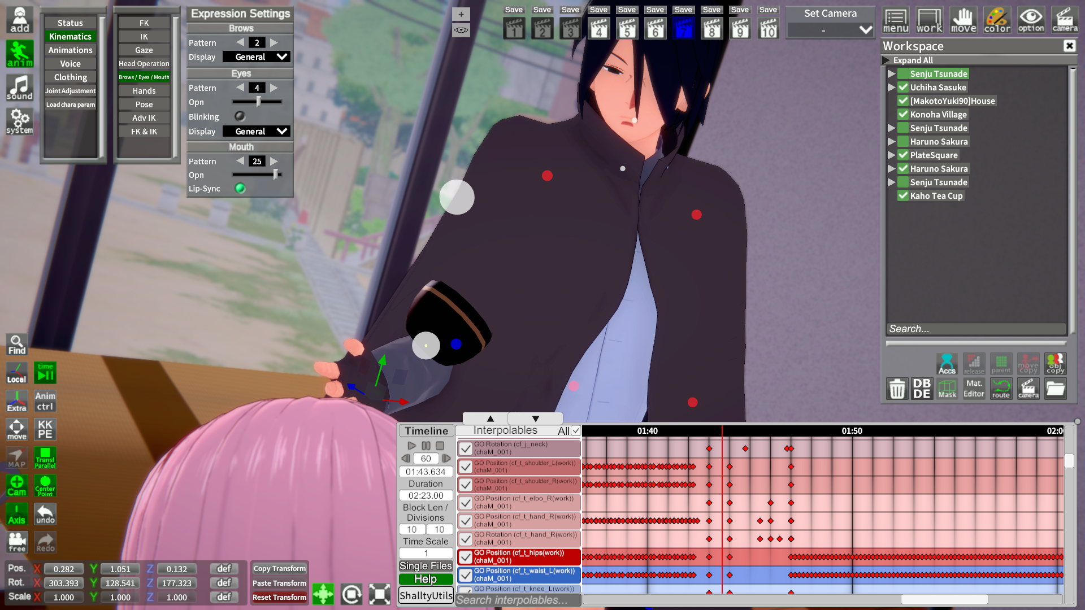Screen dimensions: 1085x610
Task: Click the timeline horizontal scrollbar thumb
Action: pyautogui.click(x=944, y=599)
